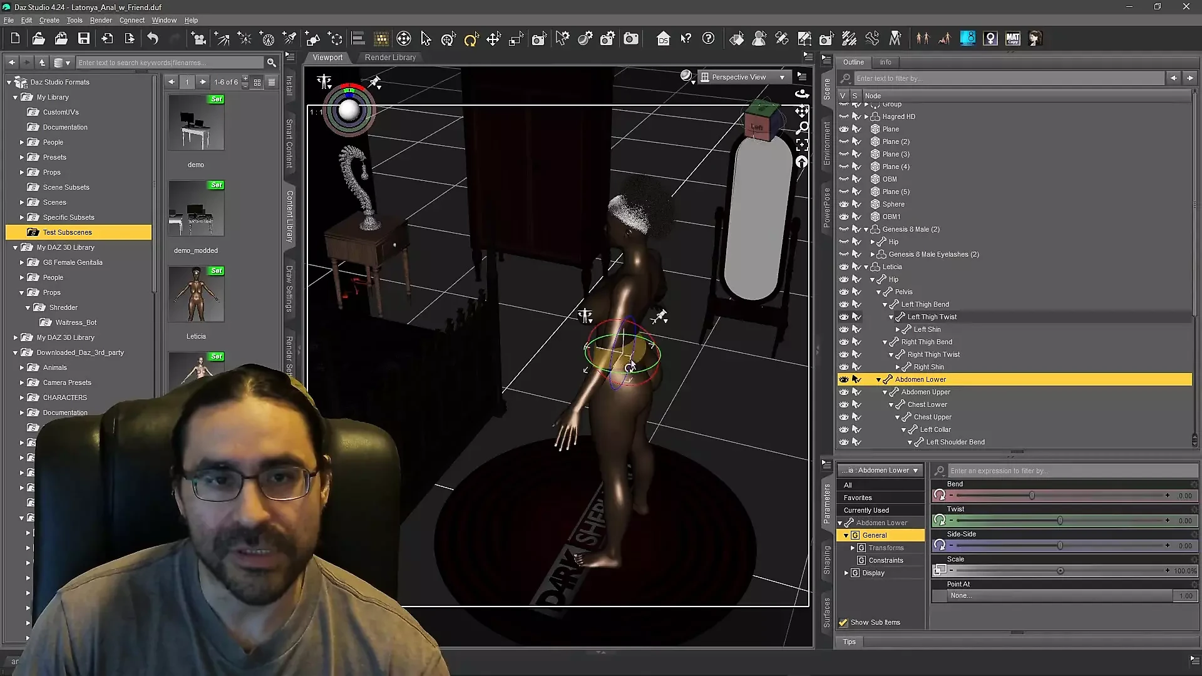Open the Shaping side tab
The width and height of the screenshot is (1202, 676).
pos(826,560)
